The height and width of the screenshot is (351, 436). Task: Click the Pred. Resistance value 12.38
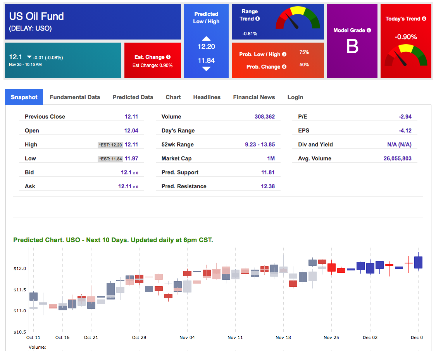(268, 186)
